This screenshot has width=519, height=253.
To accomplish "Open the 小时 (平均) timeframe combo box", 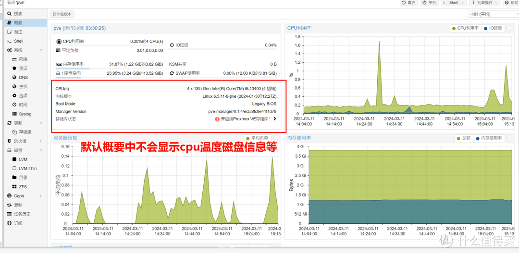I will point(493,14).
